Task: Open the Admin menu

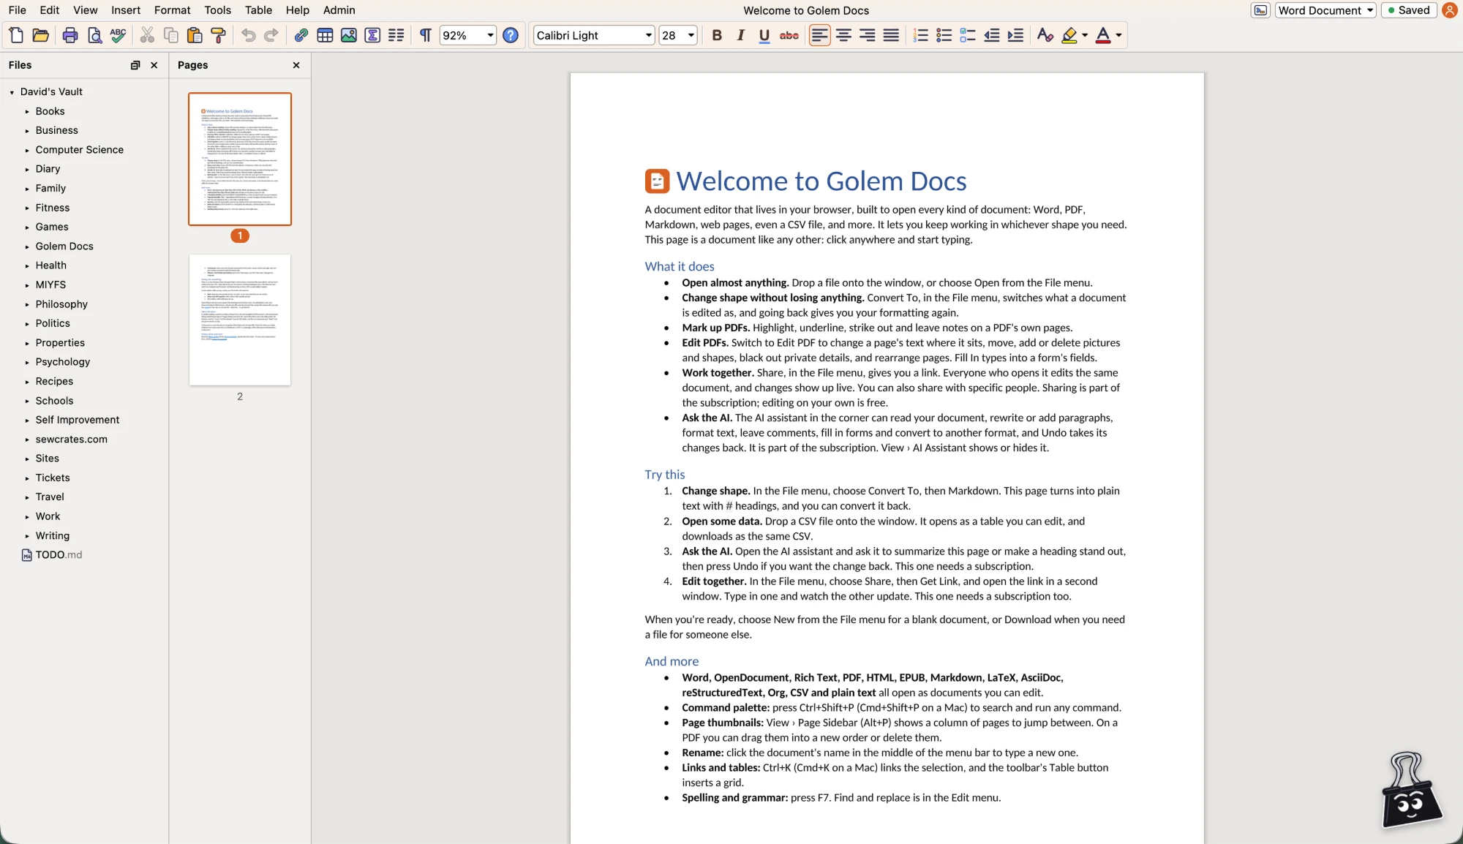Action: 339,10
